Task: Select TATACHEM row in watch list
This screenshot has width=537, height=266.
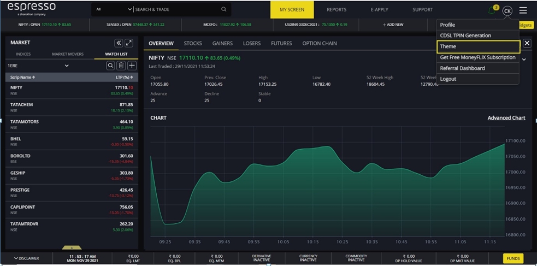Action: [72, 107]
